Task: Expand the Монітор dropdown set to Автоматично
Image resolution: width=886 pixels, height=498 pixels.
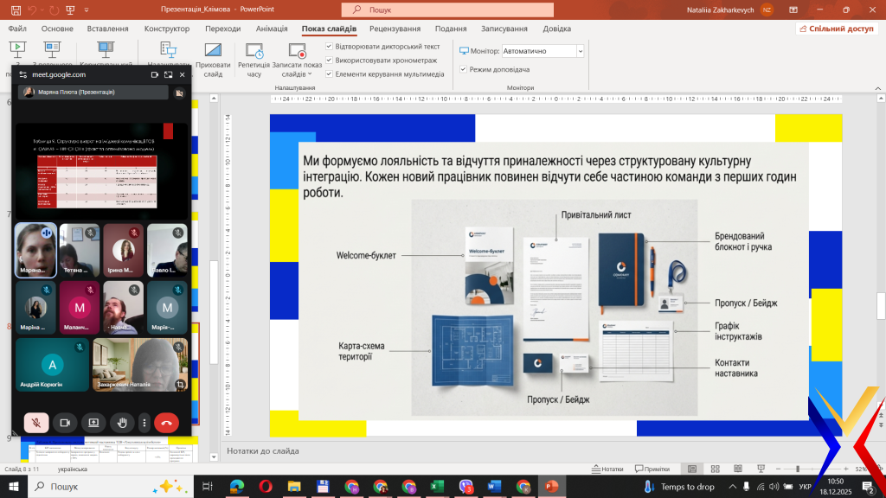Action: (x=580, y=51)
